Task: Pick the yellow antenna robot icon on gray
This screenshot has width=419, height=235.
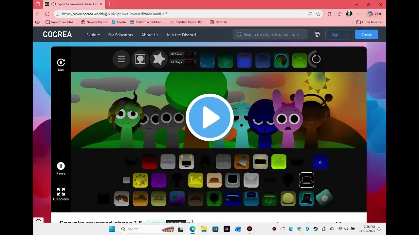Action: [186, 162]
